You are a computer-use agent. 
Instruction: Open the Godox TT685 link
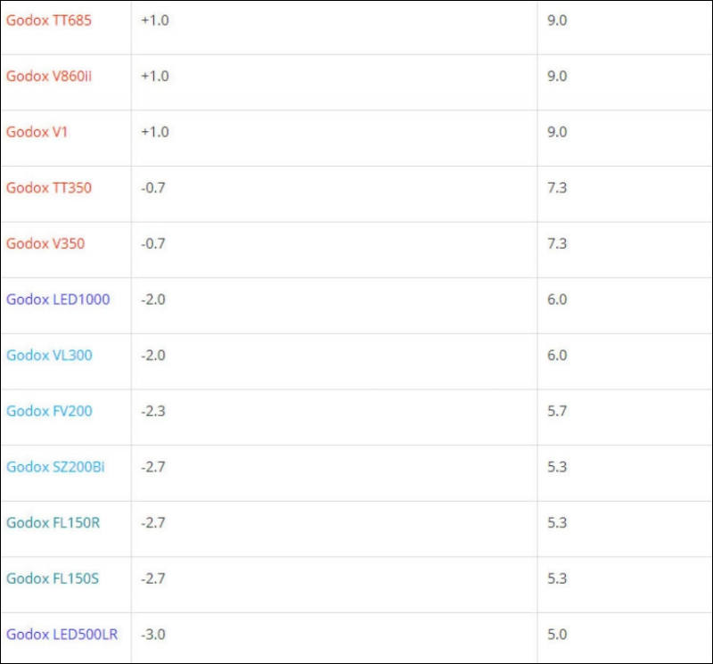click(x=49, y=20)
